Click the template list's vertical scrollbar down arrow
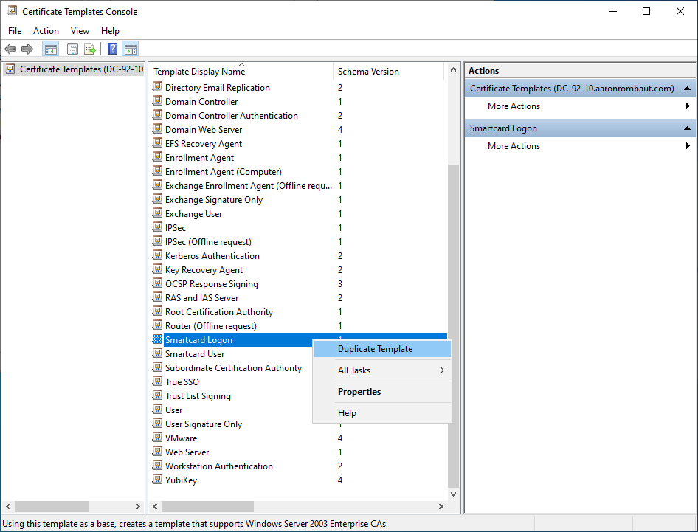Image resolution: width=698 pixels, height=532 pixels. (453, 494)
